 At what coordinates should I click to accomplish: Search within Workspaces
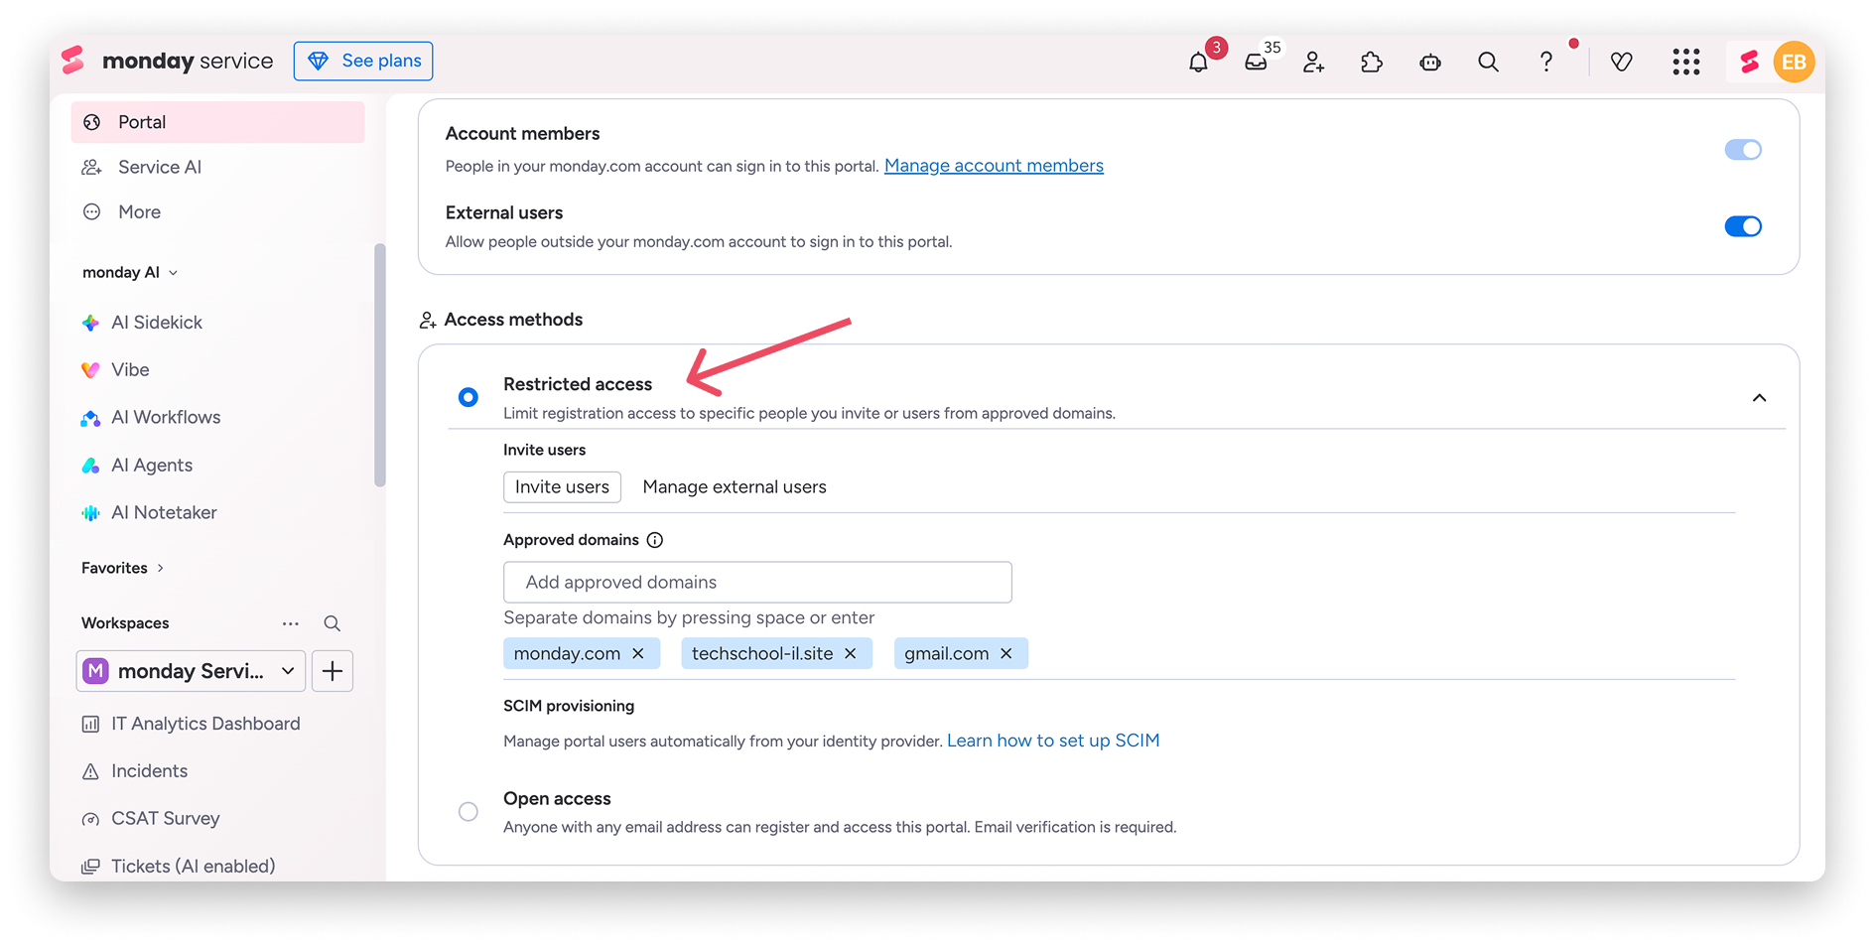click(x=333, y=623)
